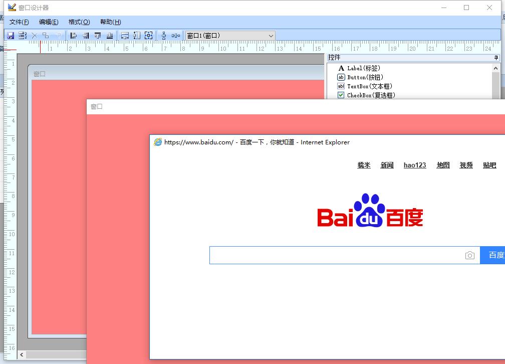
Task: Click the bring-to-front layers icon
Action: pyautogui.click(x=46, y=36)
